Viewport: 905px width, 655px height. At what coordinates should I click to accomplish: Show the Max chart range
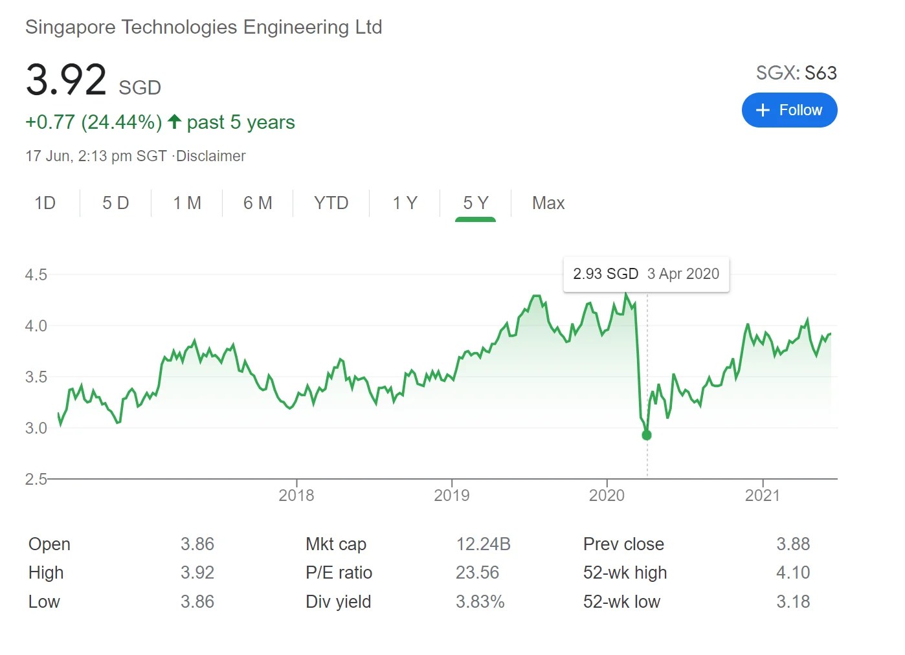[548, 203]
